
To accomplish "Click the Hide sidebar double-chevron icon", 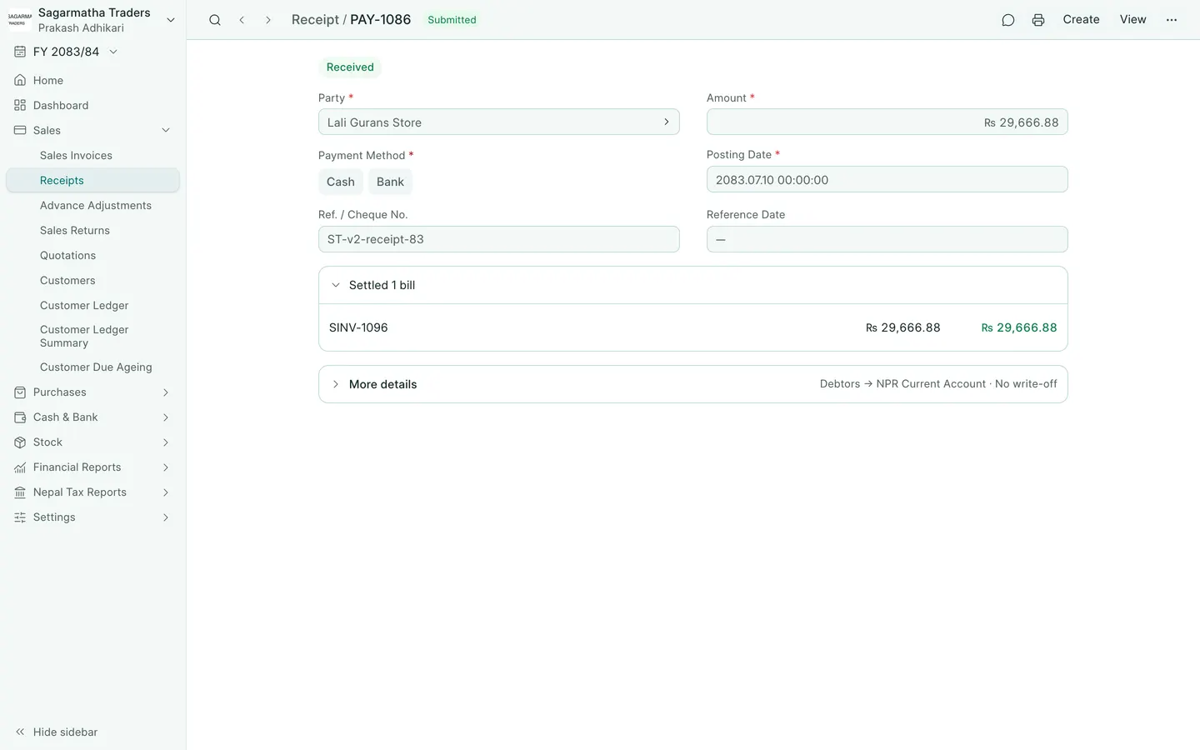I will 20,732.
